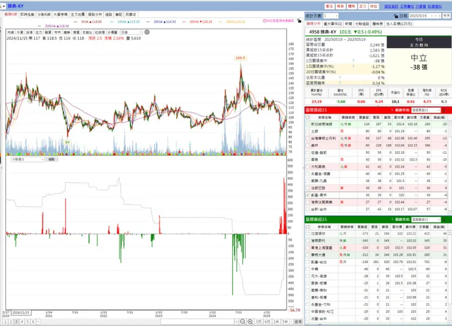Switch to 分點K線 tab
This screenshot has height=326, width=452.
click(44, 15)
